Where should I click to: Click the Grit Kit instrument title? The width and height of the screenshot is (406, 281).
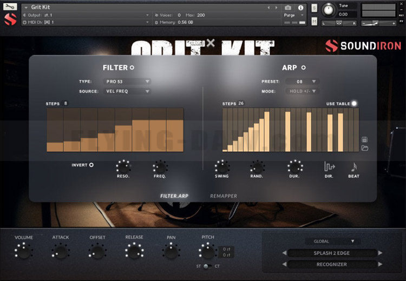click(41, 7)
